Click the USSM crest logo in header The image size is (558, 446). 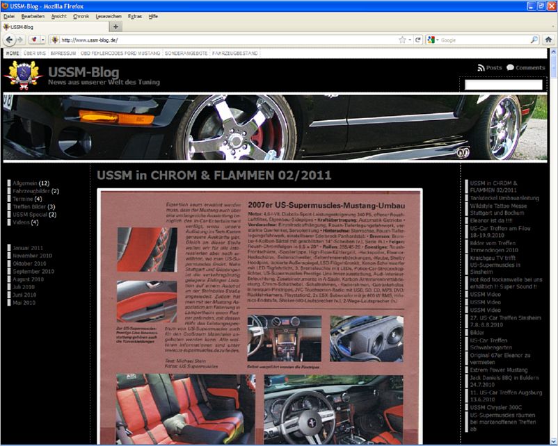24,75
